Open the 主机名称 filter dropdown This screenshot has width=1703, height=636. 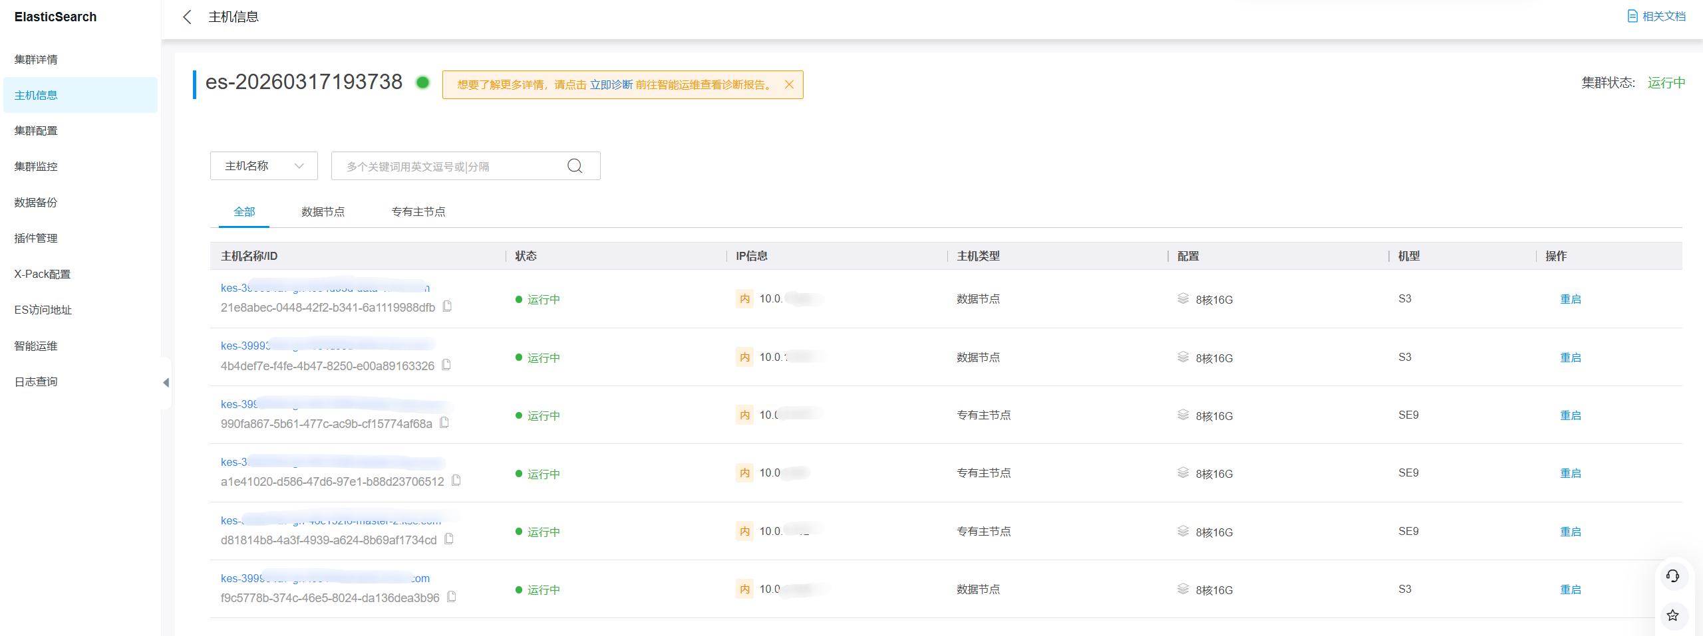pyautogui.click(x=263, y=166)
